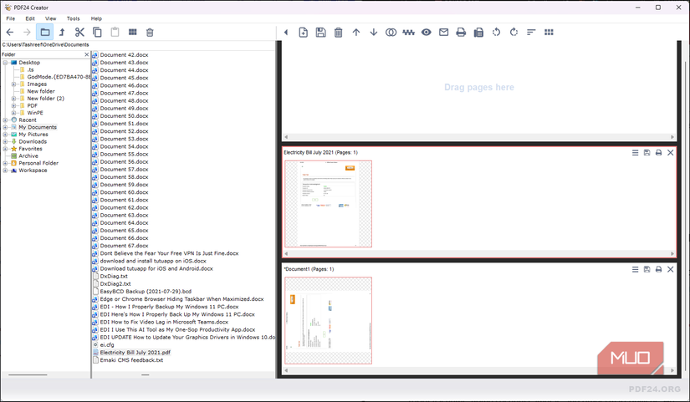Save the Electricity Bill July 2021 document
690x402 pixels.
click(x=647, y=153)
